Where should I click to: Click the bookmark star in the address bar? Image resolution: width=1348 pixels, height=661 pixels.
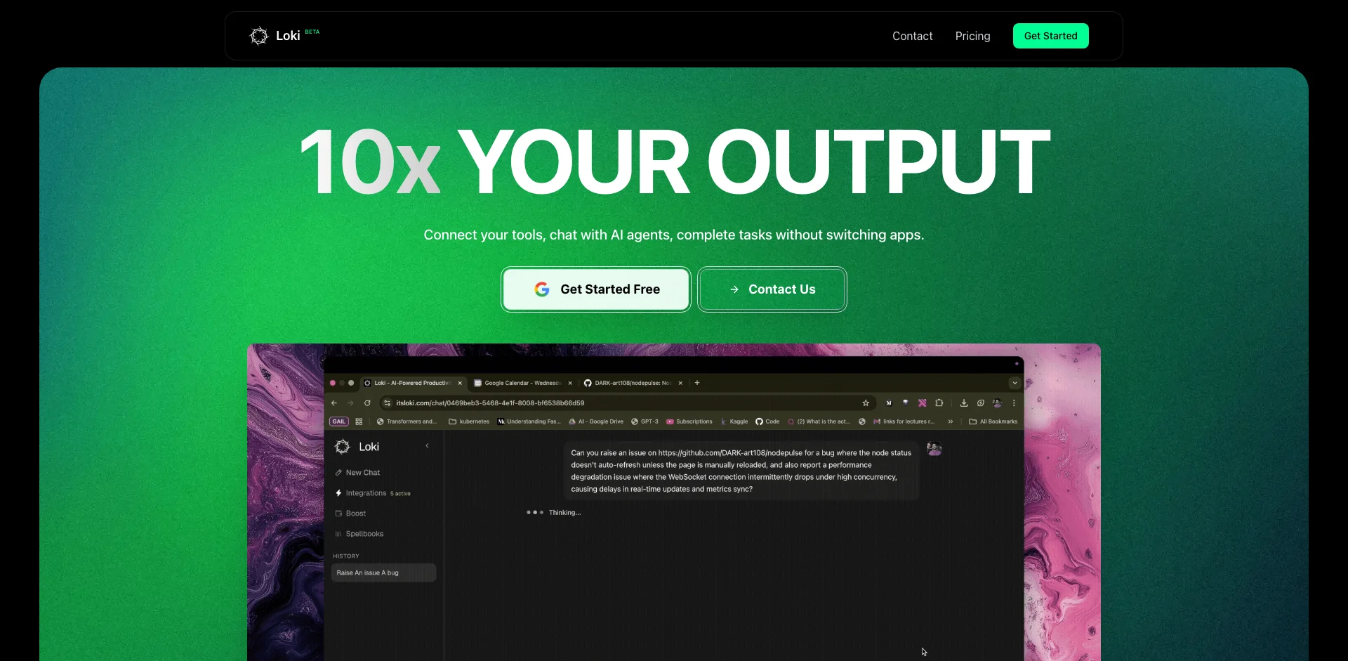(x=866, y=403)
